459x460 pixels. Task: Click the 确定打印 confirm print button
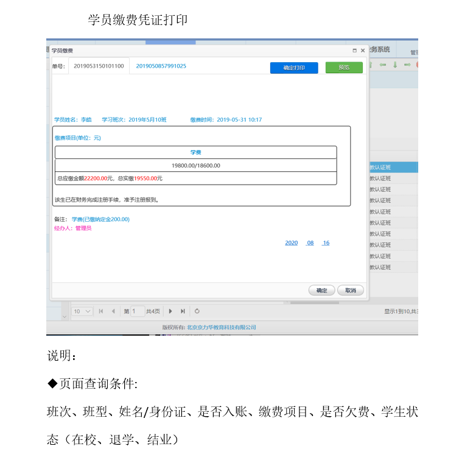(x=294, y=68)
